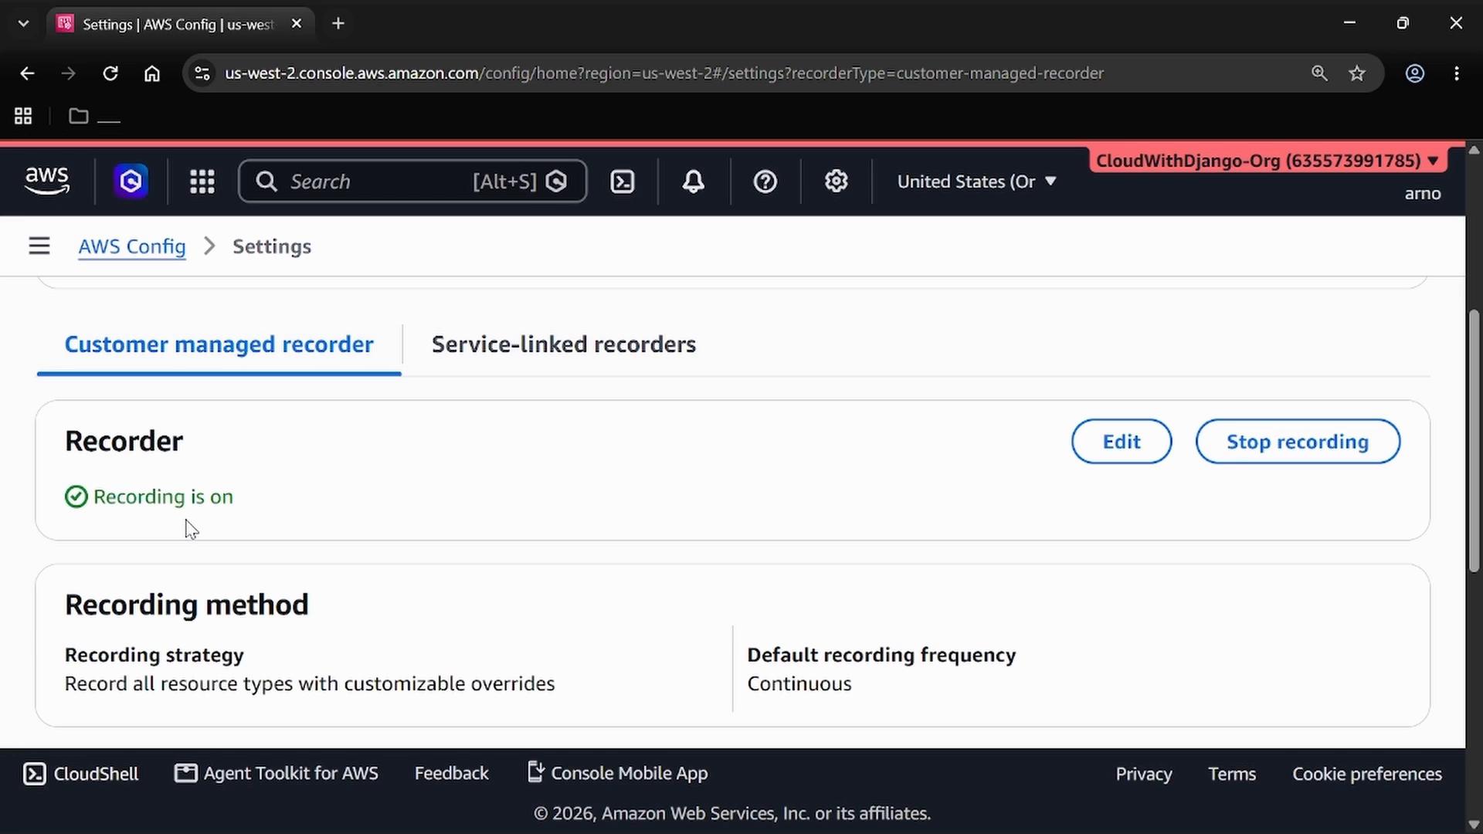Image resolution: width=1483 pixels, height=834 pixels.
Task: Click the zoom magnifier in address bar
Action: click(x=1319, y=73)
